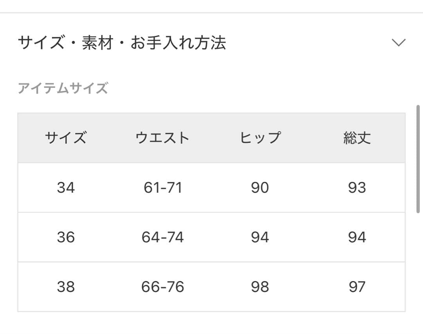Select the ヒップ column header

(x=260, y=137)
